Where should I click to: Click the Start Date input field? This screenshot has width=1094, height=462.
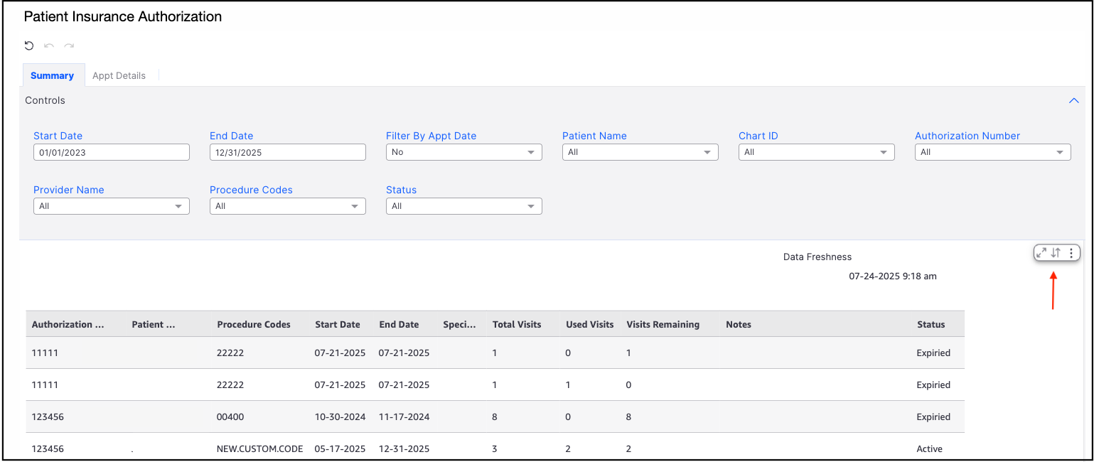click(112, 152)
